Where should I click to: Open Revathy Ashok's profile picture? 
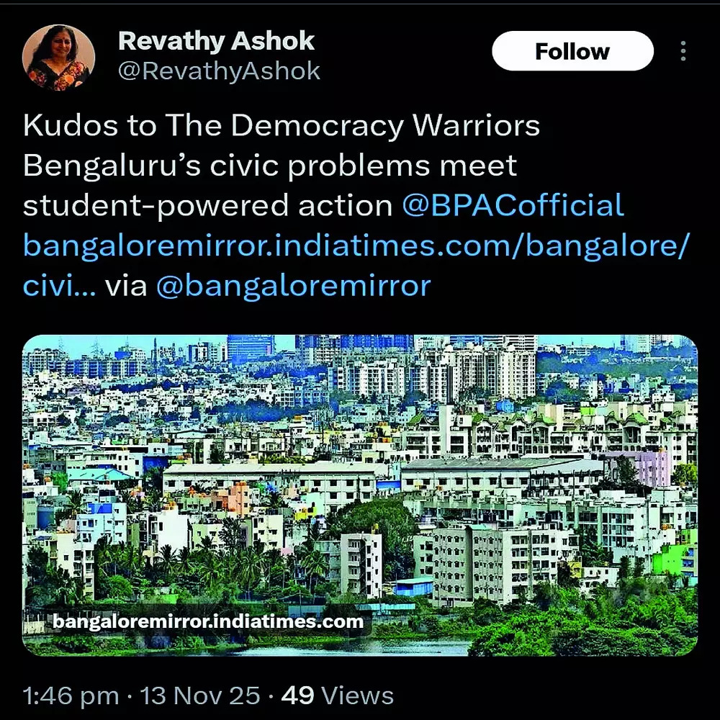58,57
